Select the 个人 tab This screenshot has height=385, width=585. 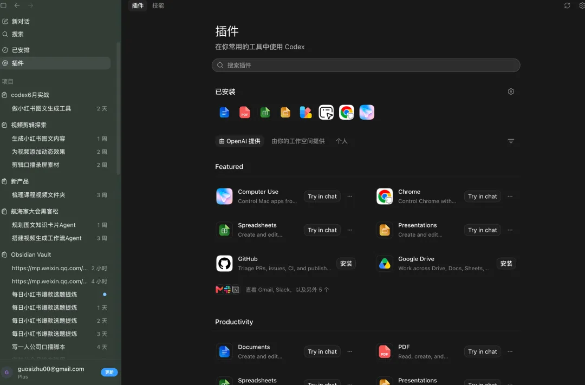(x=341, y=141)
